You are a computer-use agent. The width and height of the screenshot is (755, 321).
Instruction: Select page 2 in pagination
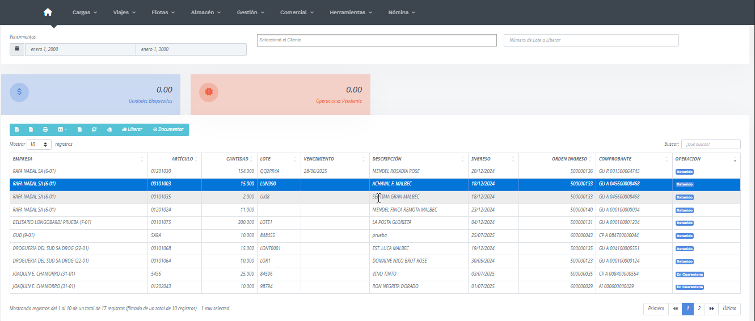[x=699, y=309]
